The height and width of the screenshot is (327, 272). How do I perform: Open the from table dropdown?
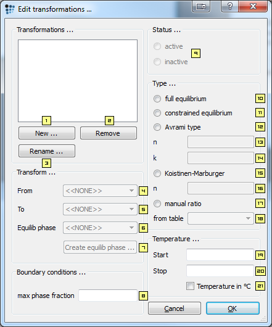coord(221,218)
